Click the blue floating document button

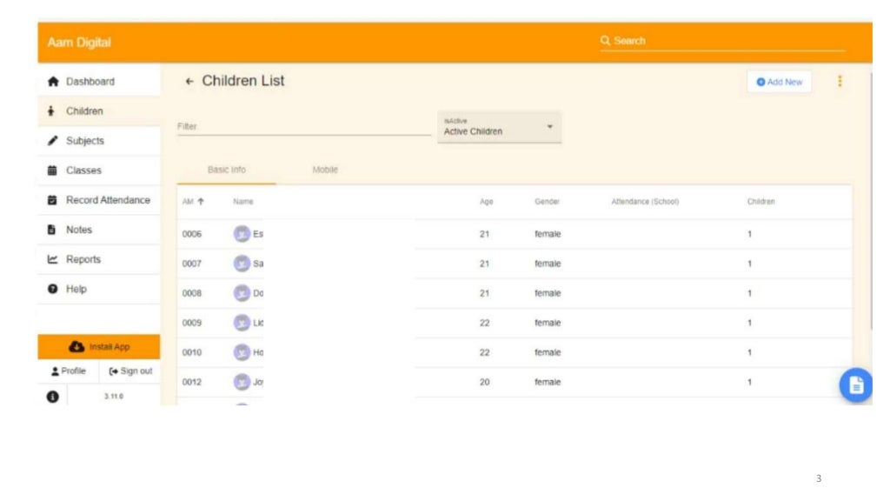[x=856, y=385]
